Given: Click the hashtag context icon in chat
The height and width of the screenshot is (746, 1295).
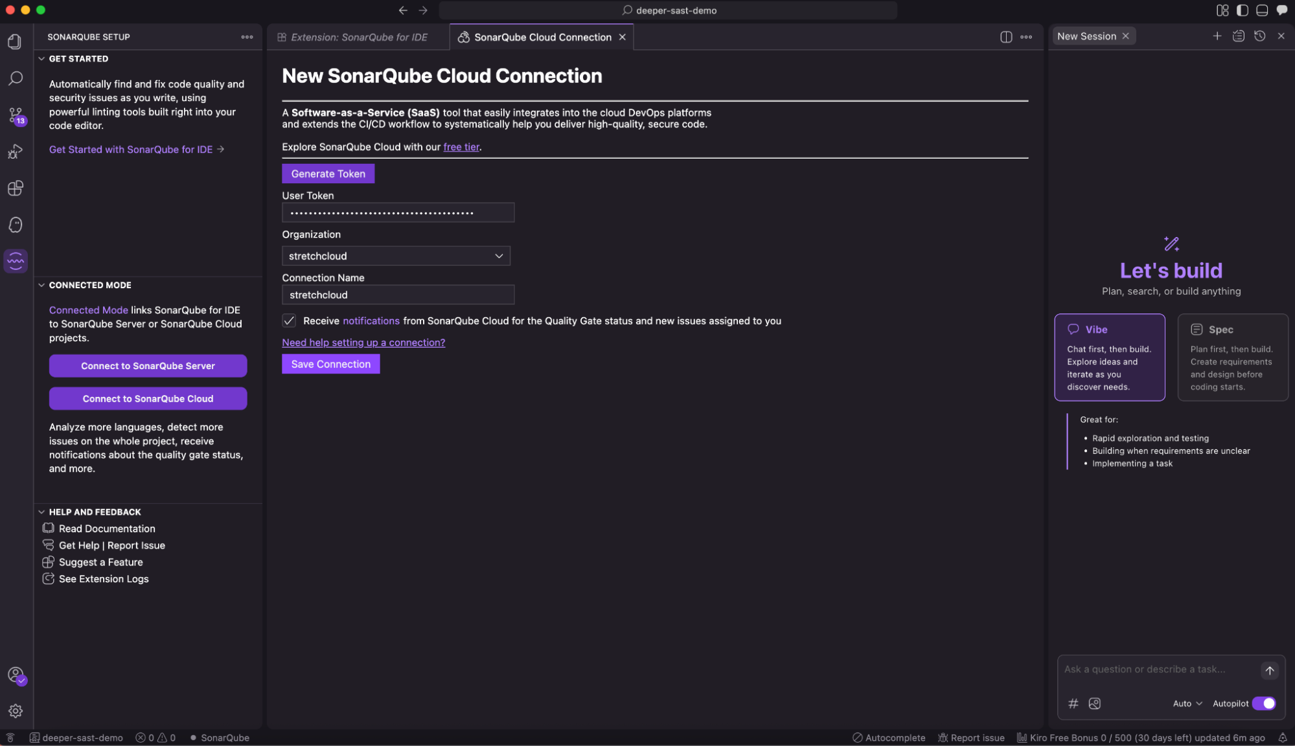Looking at the screenshot, I should [1073, 703].
